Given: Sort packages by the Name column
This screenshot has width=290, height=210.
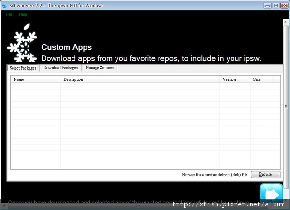Looking at the screenshot, I should click(x=35, y=79).
